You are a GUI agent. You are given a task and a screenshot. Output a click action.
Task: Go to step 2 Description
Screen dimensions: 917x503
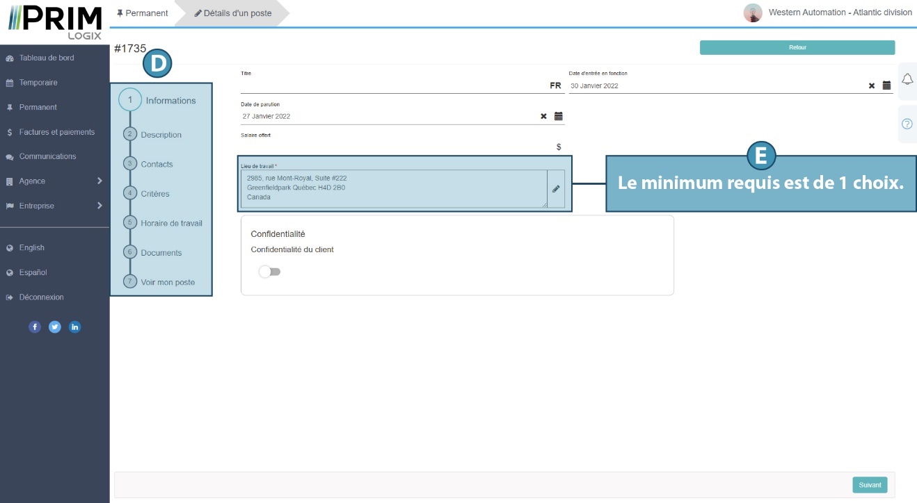(161, 135)
